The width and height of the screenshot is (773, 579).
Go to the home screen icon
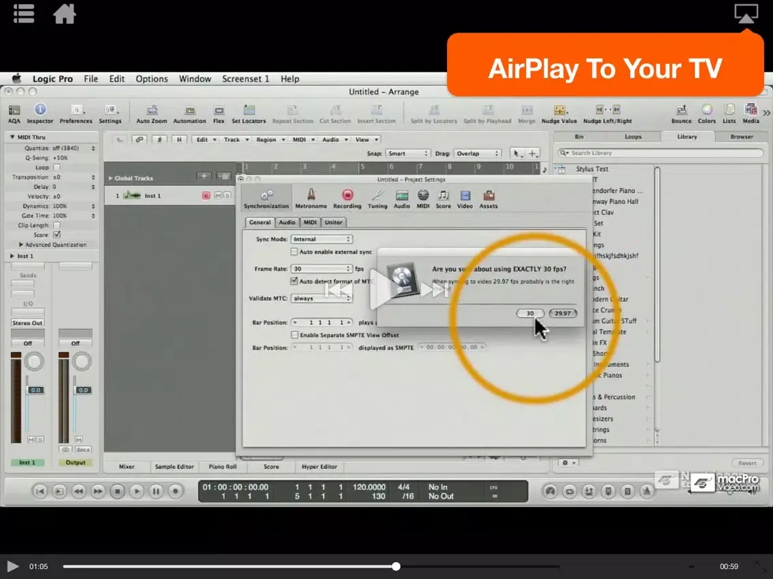[65, 14]
